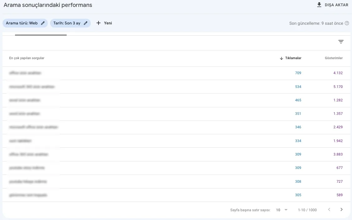Sort the table by the Gösterimler column
352x220 pixels.
[334, 58]
